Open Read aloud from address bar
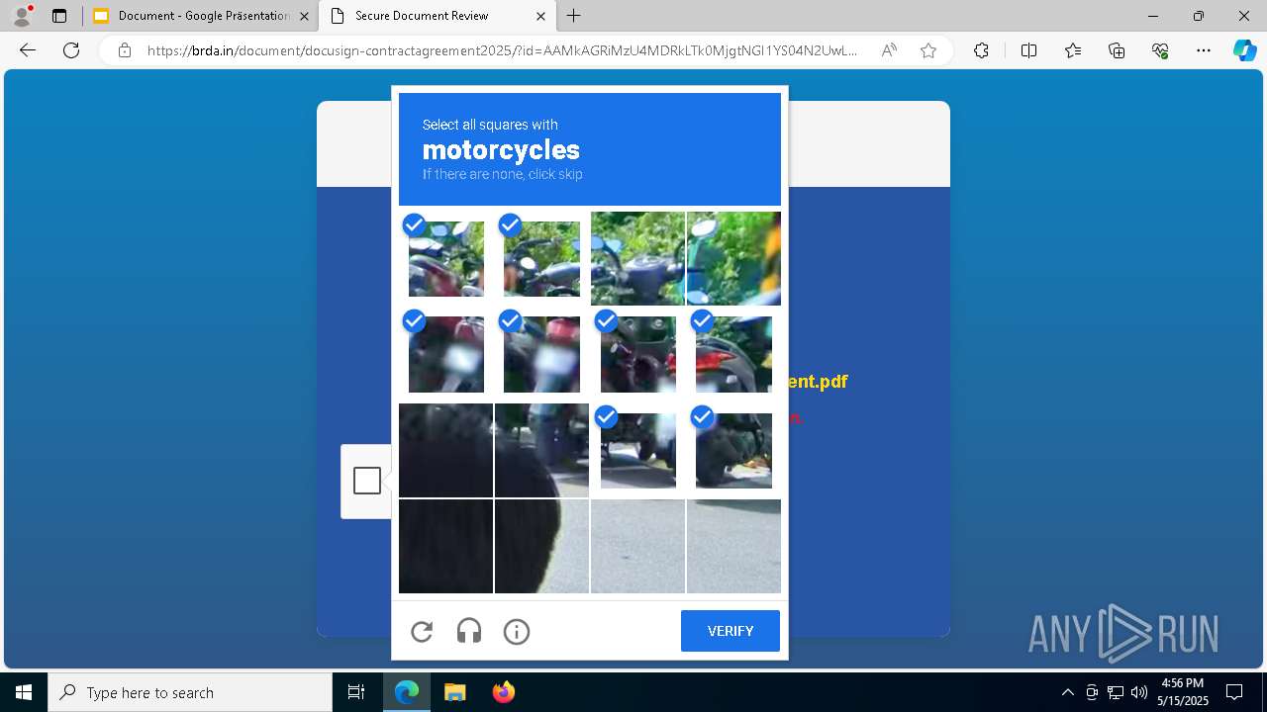The height and width of the screenshot is (712, 1267). coord(889,50)
